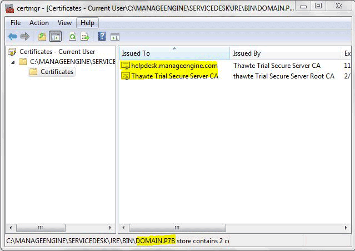Collapse the C:\MANAGEENGINE store tree node

pos(13,62)
